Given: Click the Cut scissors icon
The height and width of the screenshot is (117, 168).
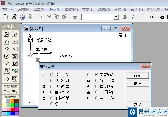Looking at the screenshot, I should pos(49,17).
